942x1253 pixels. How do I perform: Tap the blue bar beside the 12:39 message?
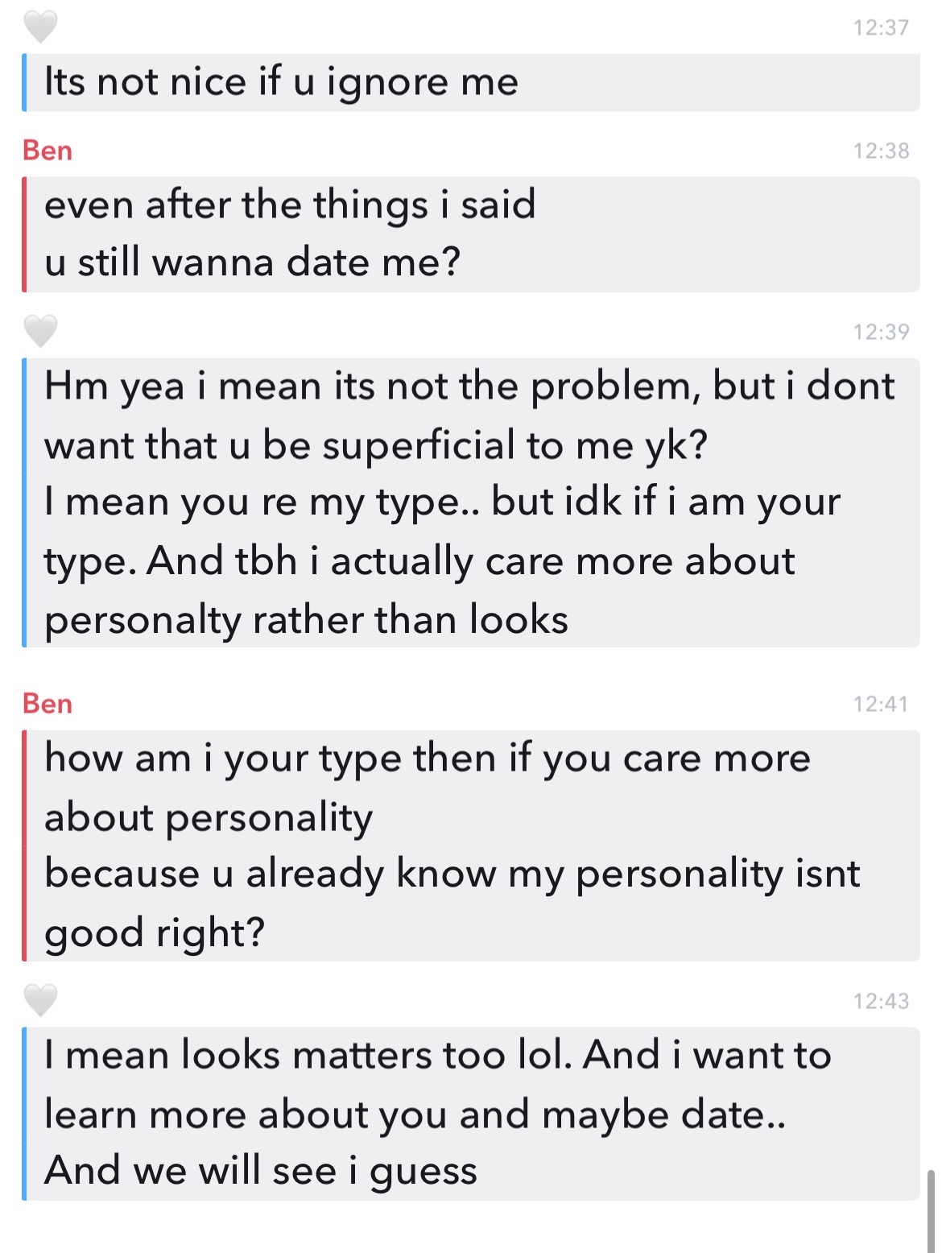point(24,502)
